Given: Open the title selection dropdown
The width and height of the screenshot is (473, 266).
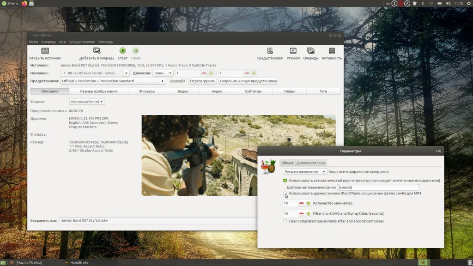Looking at the screenshot, I should pos(95,73).
